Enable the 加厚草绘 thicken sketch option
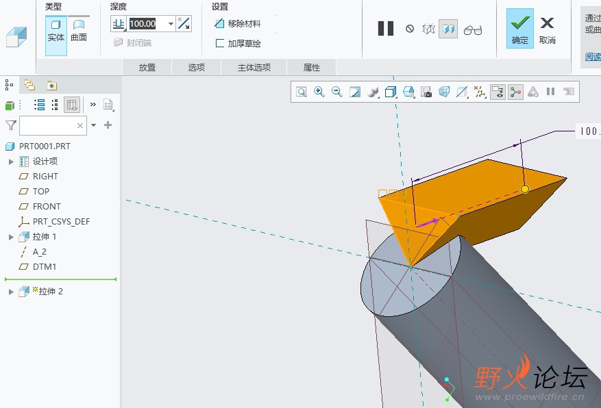601x408 pixels. [x=237, y=43]
